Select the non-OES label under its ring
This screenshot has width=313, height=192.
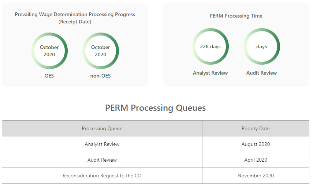101,76
